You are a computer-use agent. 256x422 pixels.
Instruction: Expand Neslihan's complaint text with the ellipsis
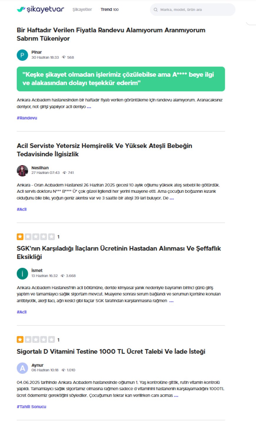[172, 198]
